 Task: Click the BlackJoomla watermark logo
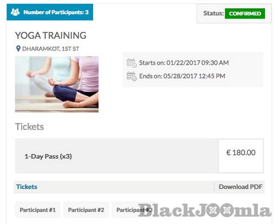(x=205, y=210)
